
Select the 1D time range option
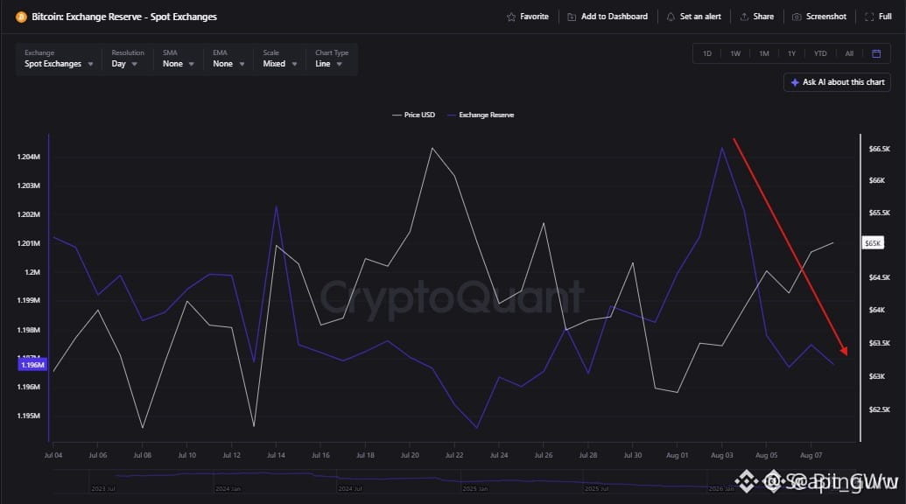(x=707, y=53)
